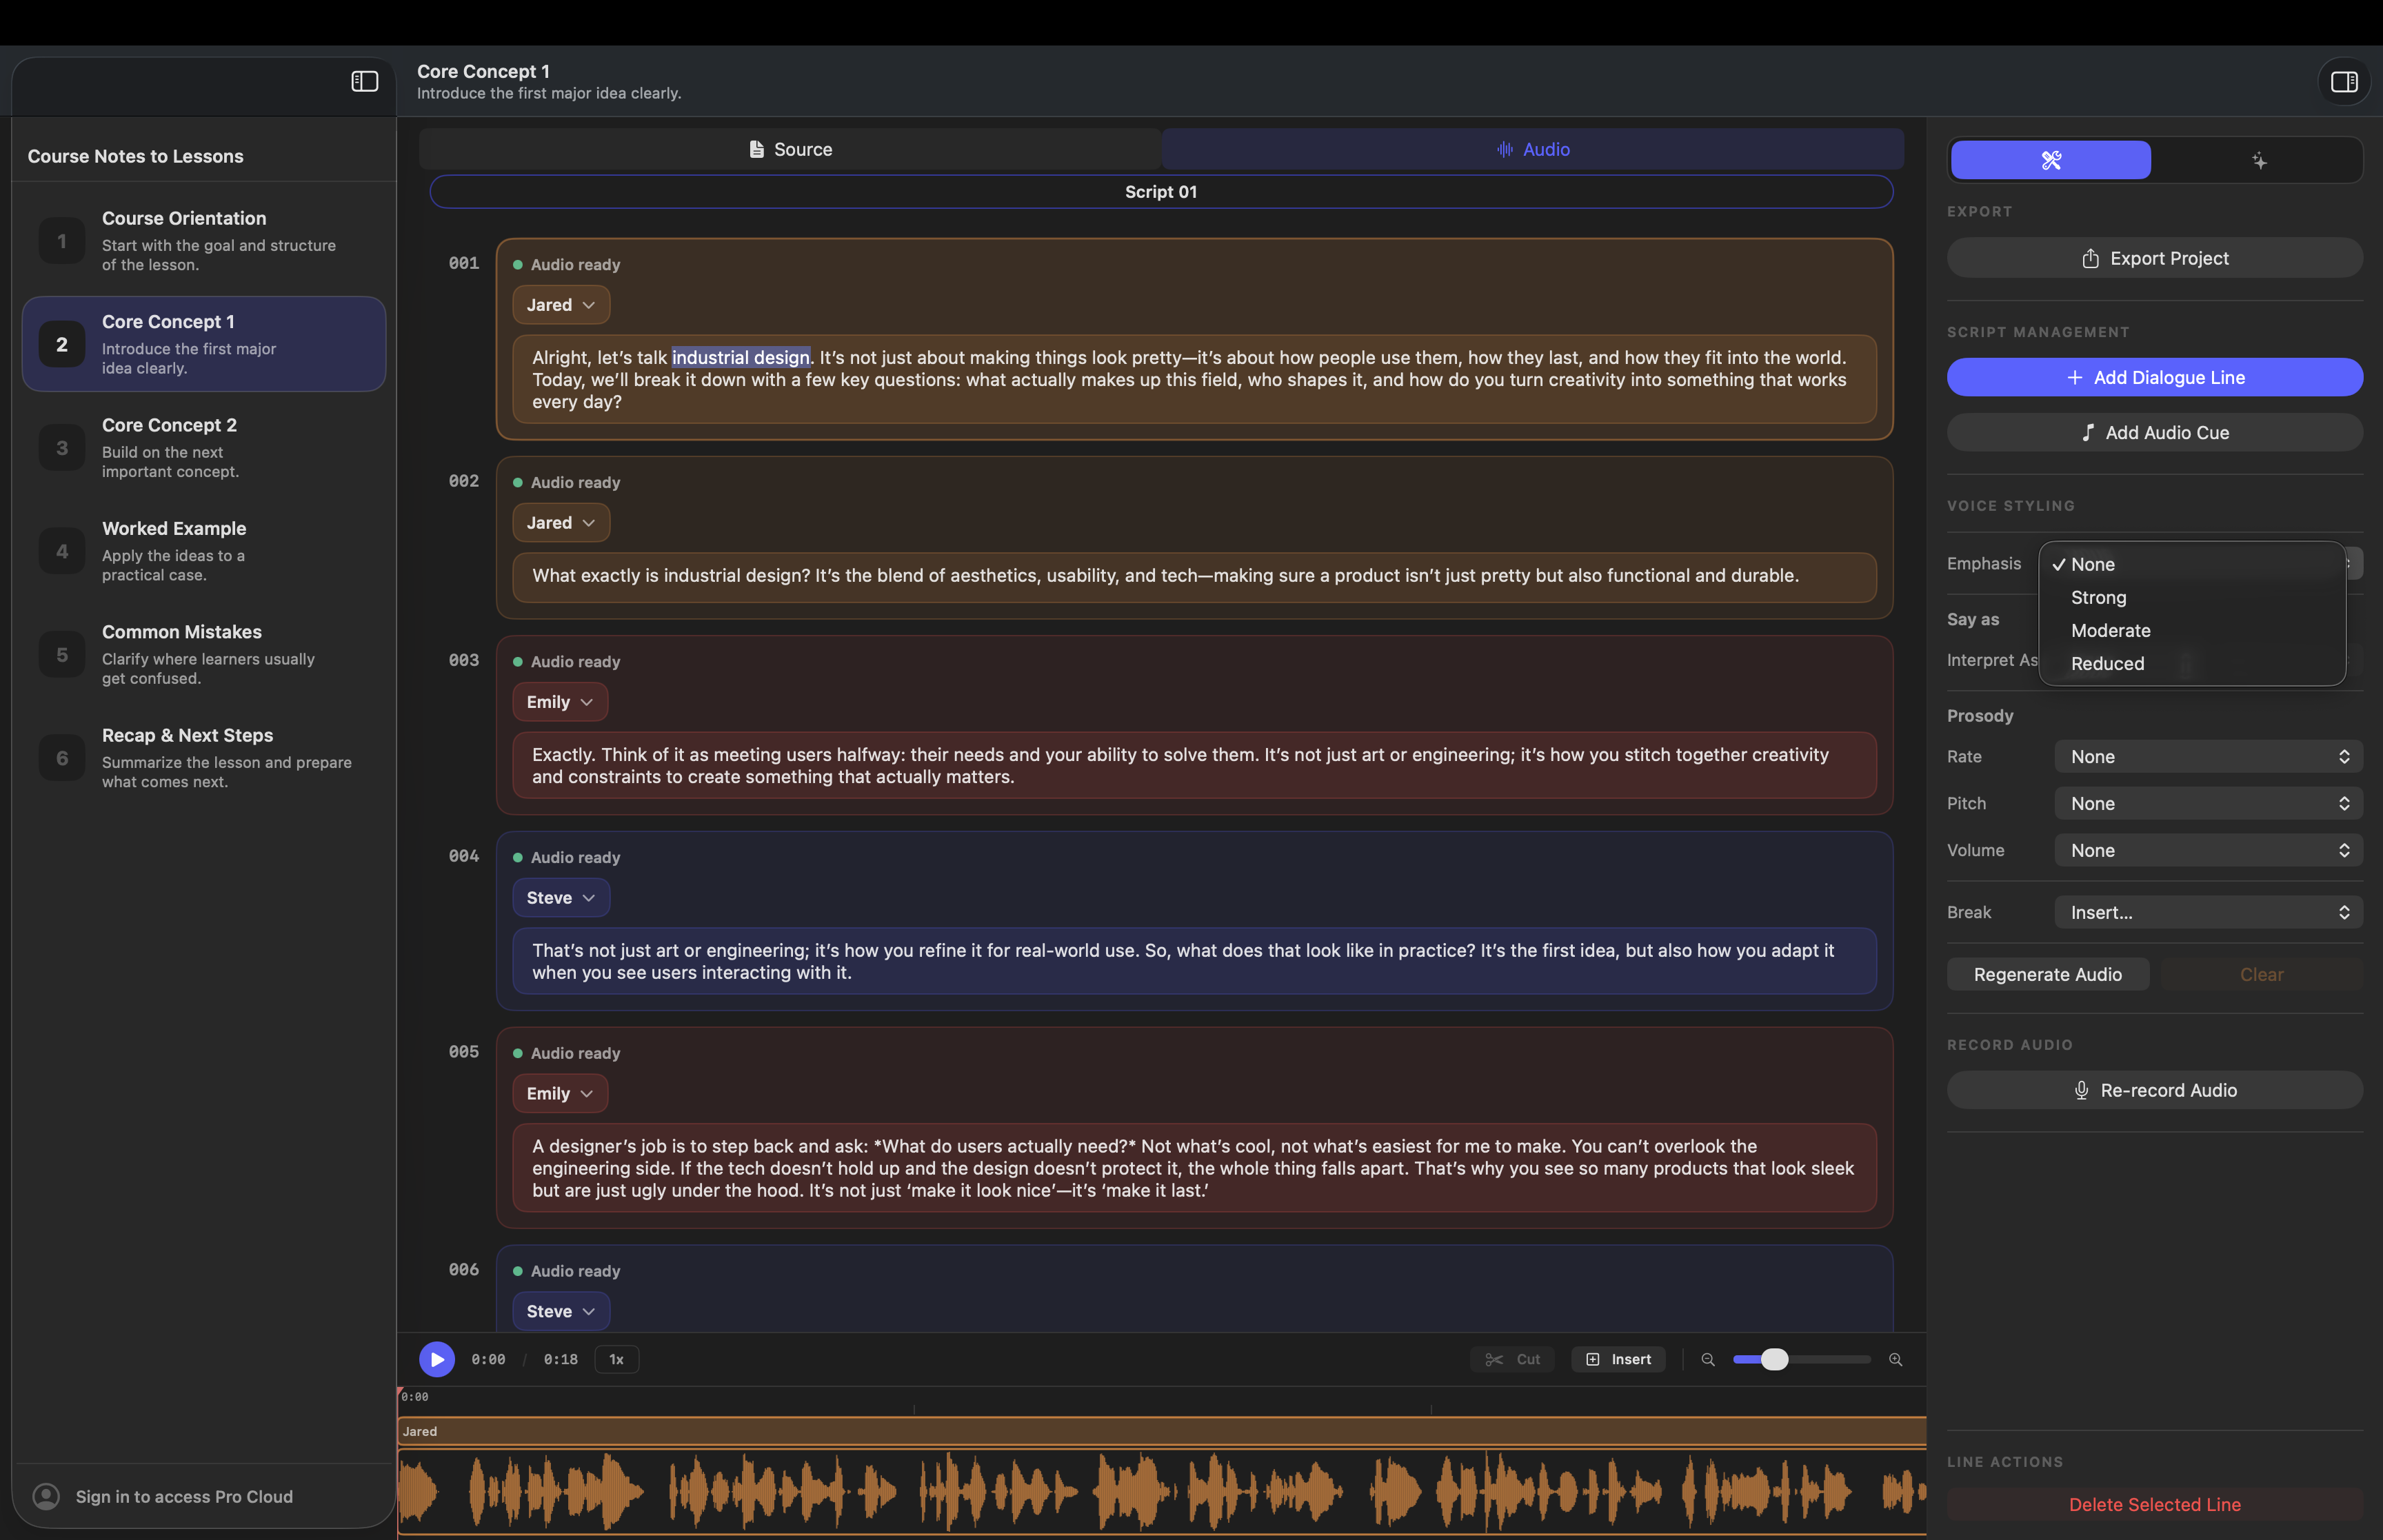Click the 0:00 timeline ruler marker
The image size is (2383, 1540).
point(415,1397)
